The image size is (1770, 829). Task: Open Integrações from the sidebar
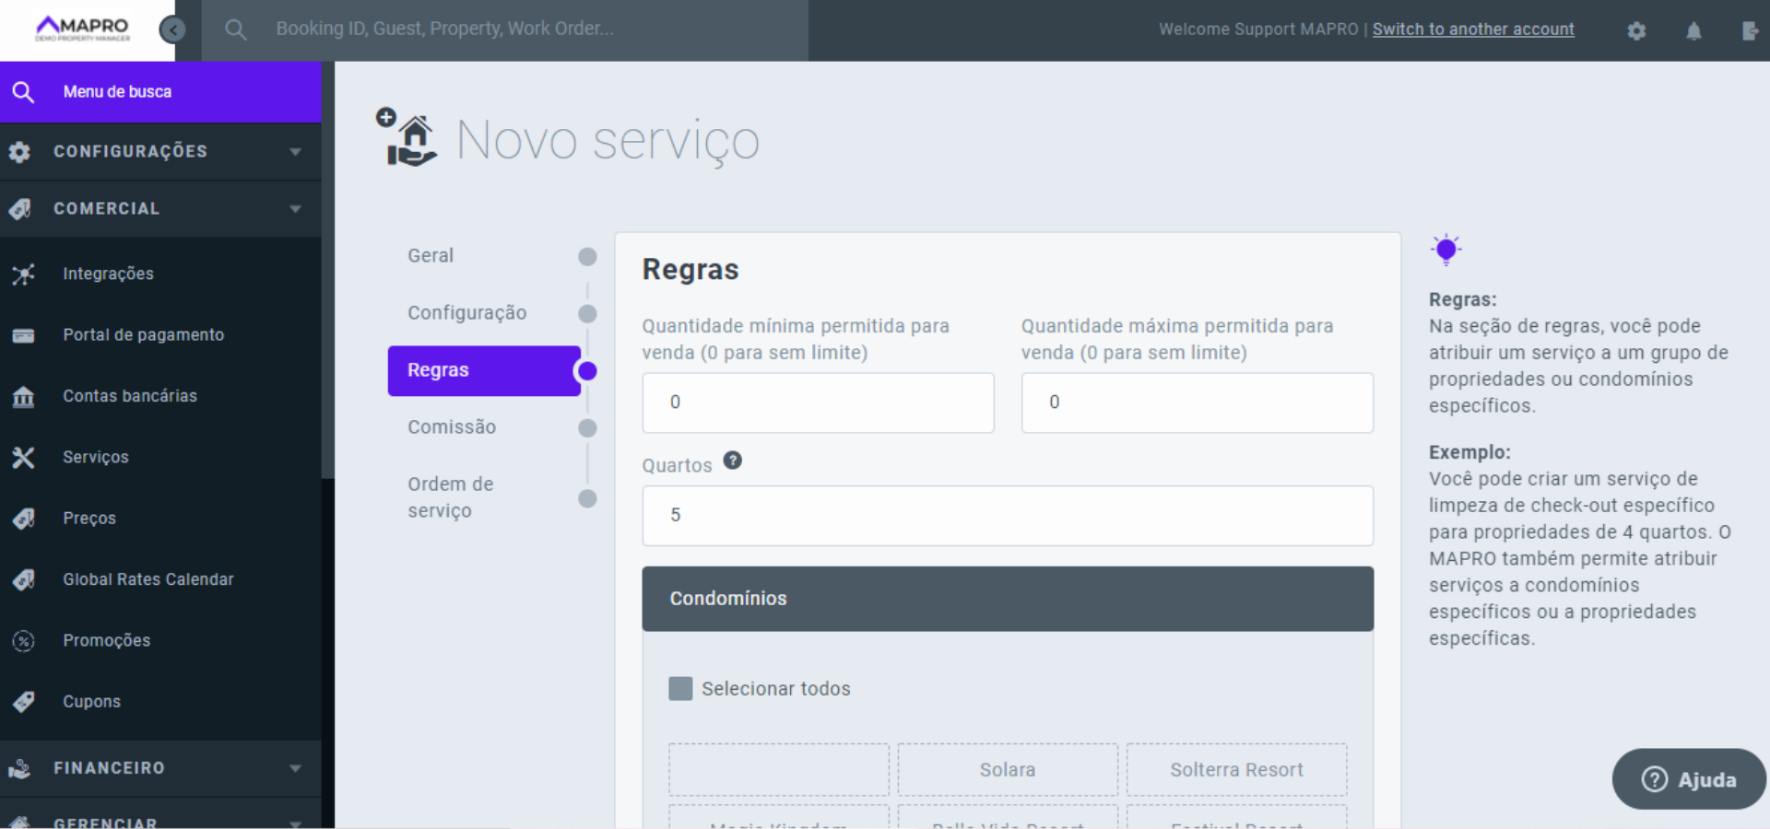pyautogui.click(x=108, y=274)
